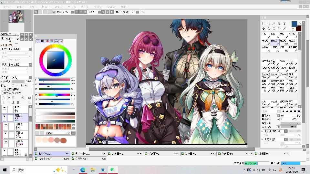The height and width of the screenshot is (174, 310).
Task: Delete layer using trash can icon
Action: click(x=18, y=102)
